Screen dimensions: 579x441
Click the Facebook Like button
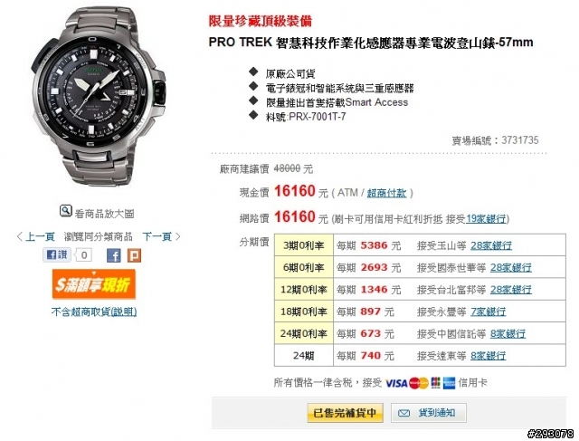pyautogui.click(x=57, y=254)
